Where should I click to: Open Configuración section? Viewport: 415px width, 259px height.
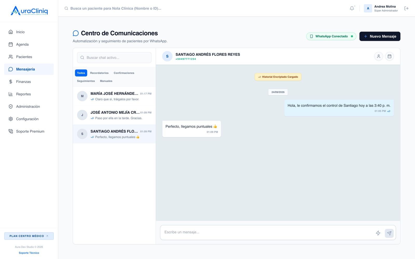pyautogui.click(x=29, y=119)
